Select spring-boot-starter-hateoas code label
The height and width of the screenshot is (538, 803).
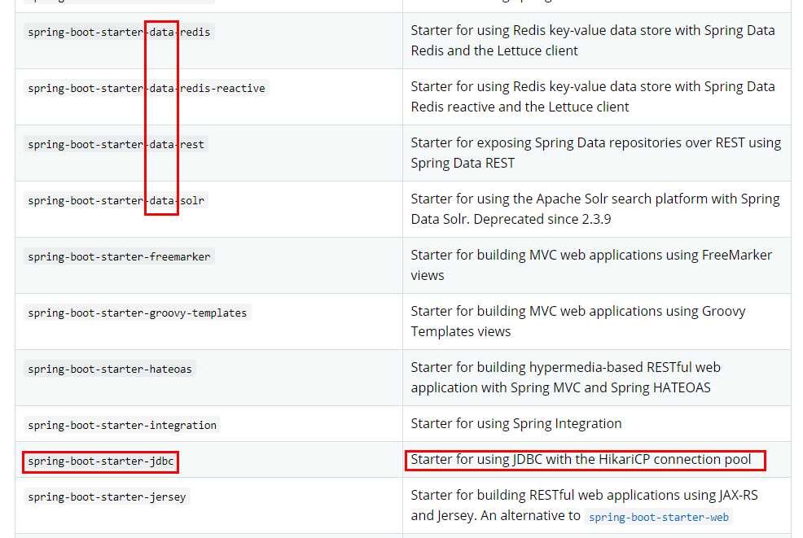pyautogui.click(x=110, y=369)
